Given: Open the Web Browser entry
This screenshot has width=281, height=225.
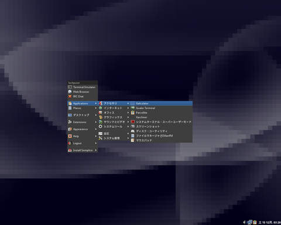Looking at the screenshot, I should click(x=83, y=92).
